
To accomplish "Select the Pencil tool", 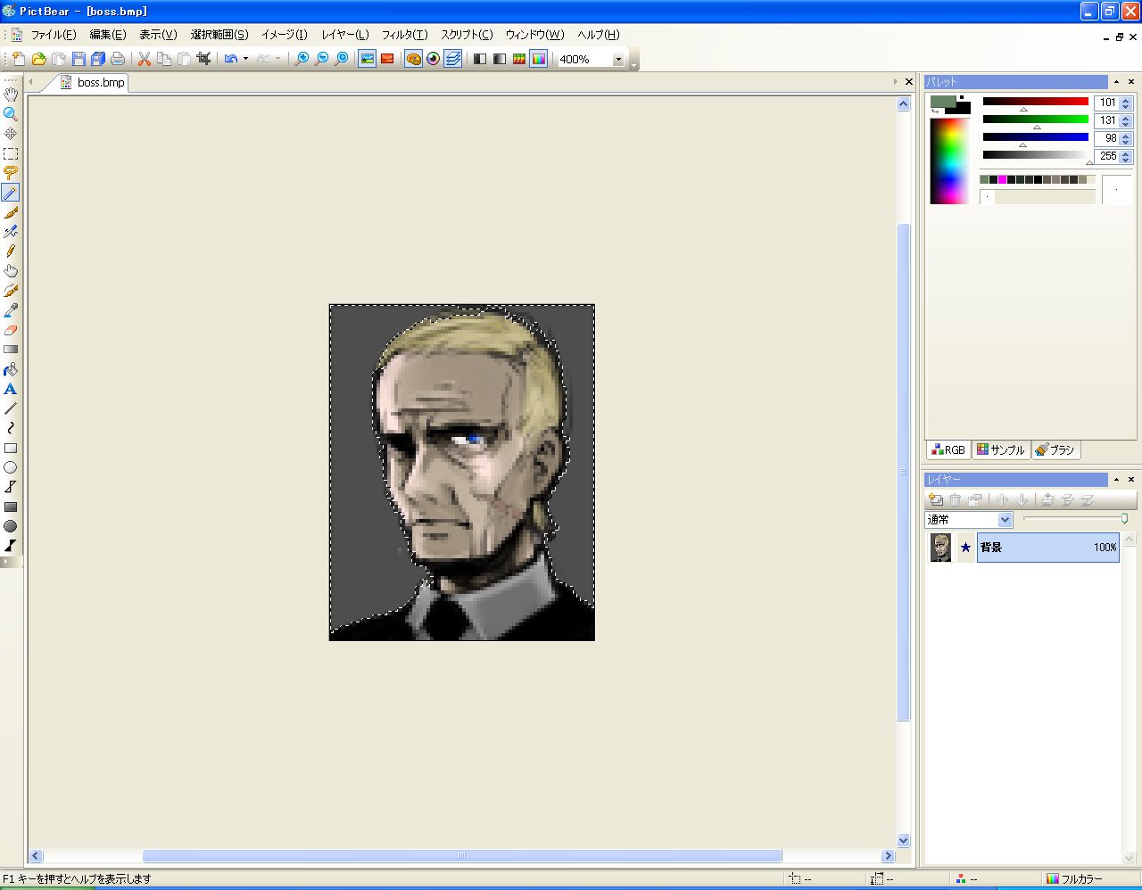I will 11,251.
